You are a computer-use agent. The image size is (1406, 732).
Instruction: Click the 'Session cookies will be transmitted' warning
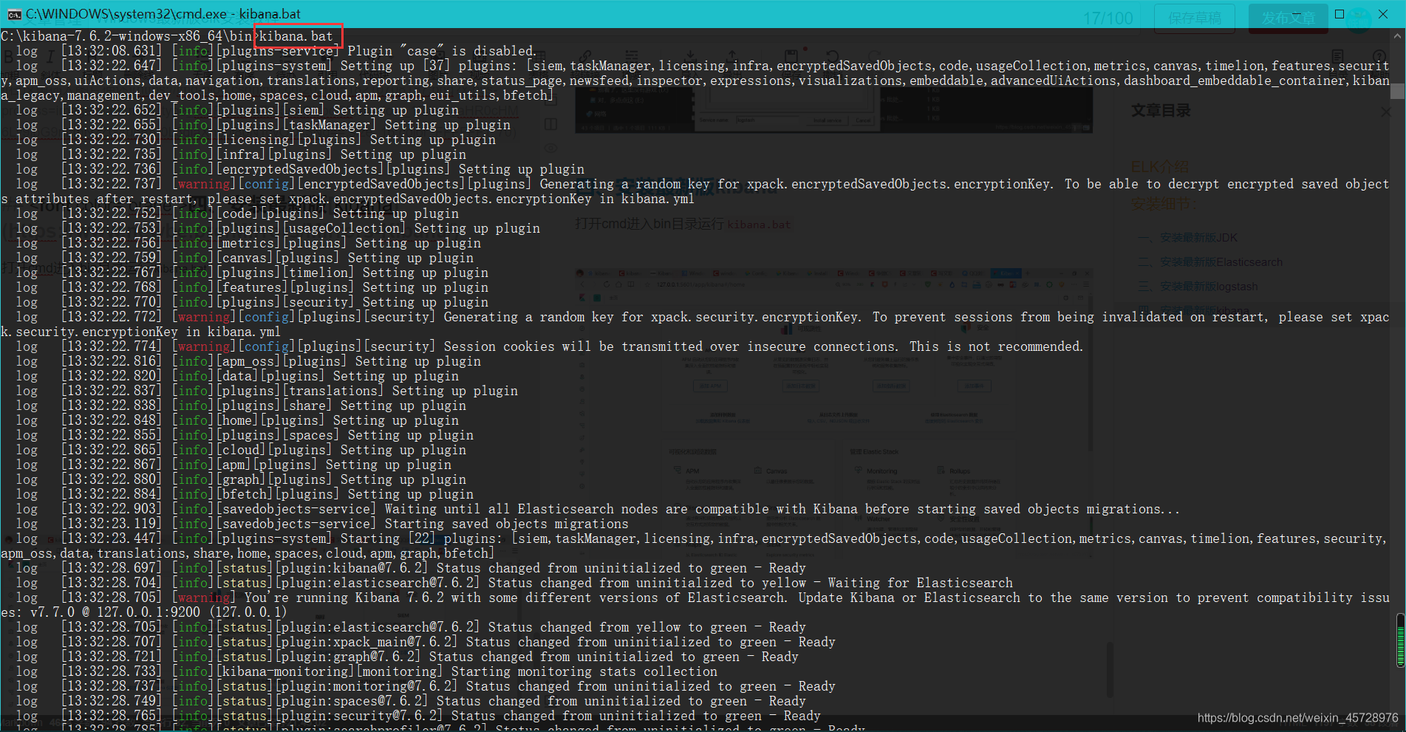[x=550, y=346]
